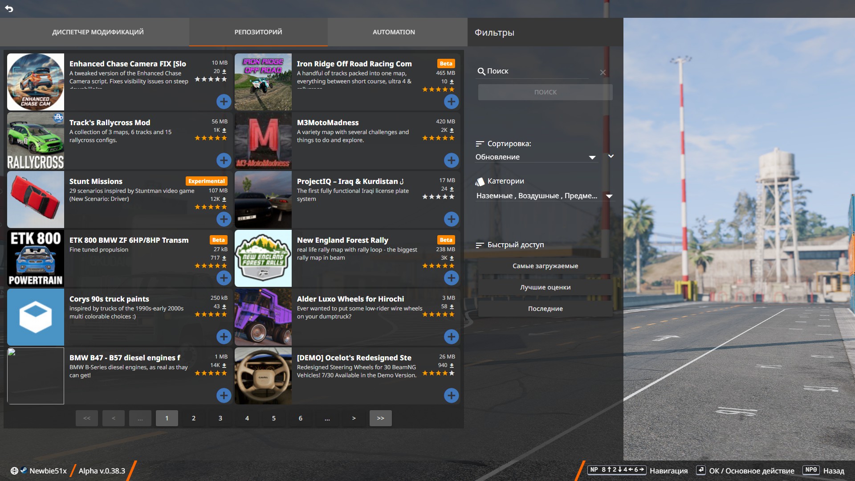The height and width of the screenshot is (481, 855).
Task: Click the right-side ellipsis pagination button
Action: 327,418
